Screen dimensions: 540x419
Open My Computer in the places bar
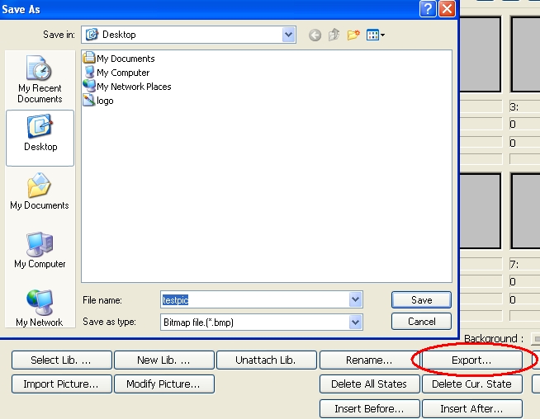(x=40, y=250)
